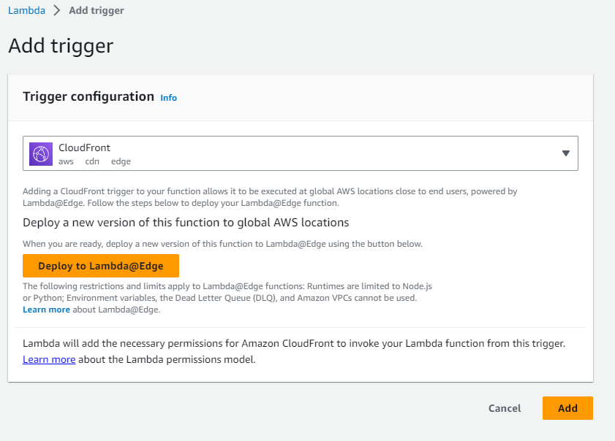This screenshot has height=441, width=615.
Task: Expand the trigger dropdown arrow
Action: point(565,153)
